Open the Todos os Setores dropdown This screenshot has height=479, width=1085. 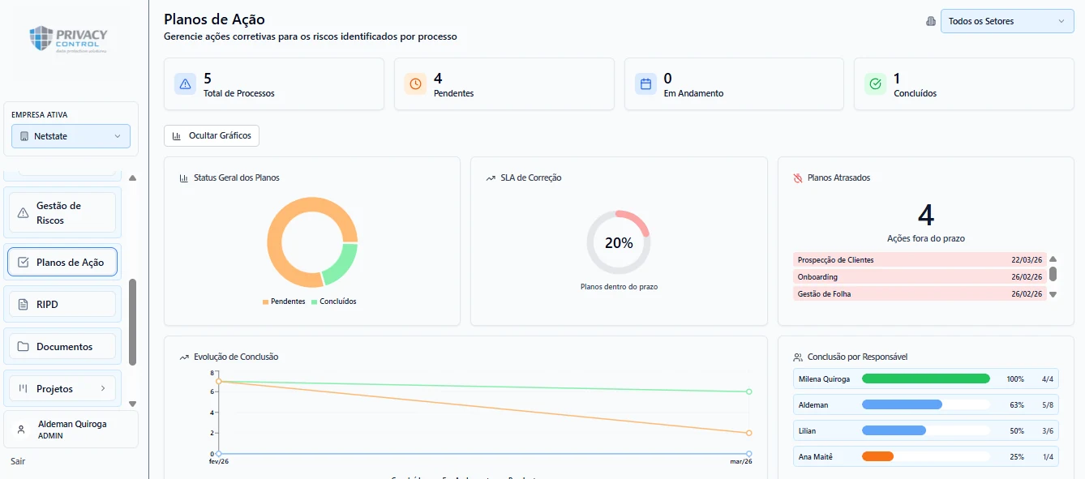point(1007,21)
